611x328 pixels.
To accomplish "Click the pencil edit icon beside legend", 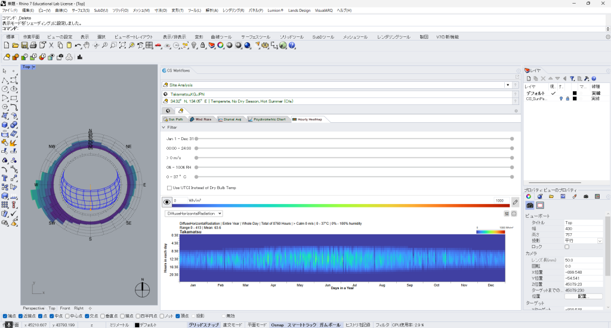I will pos(515,203).
